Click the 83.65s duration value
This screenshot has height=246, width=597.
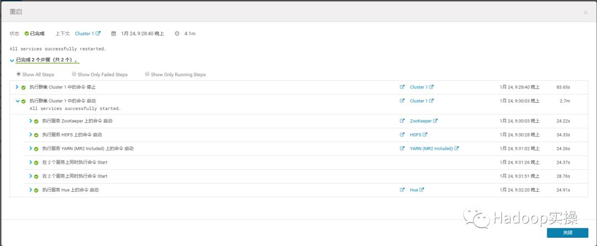pos(563,87)
